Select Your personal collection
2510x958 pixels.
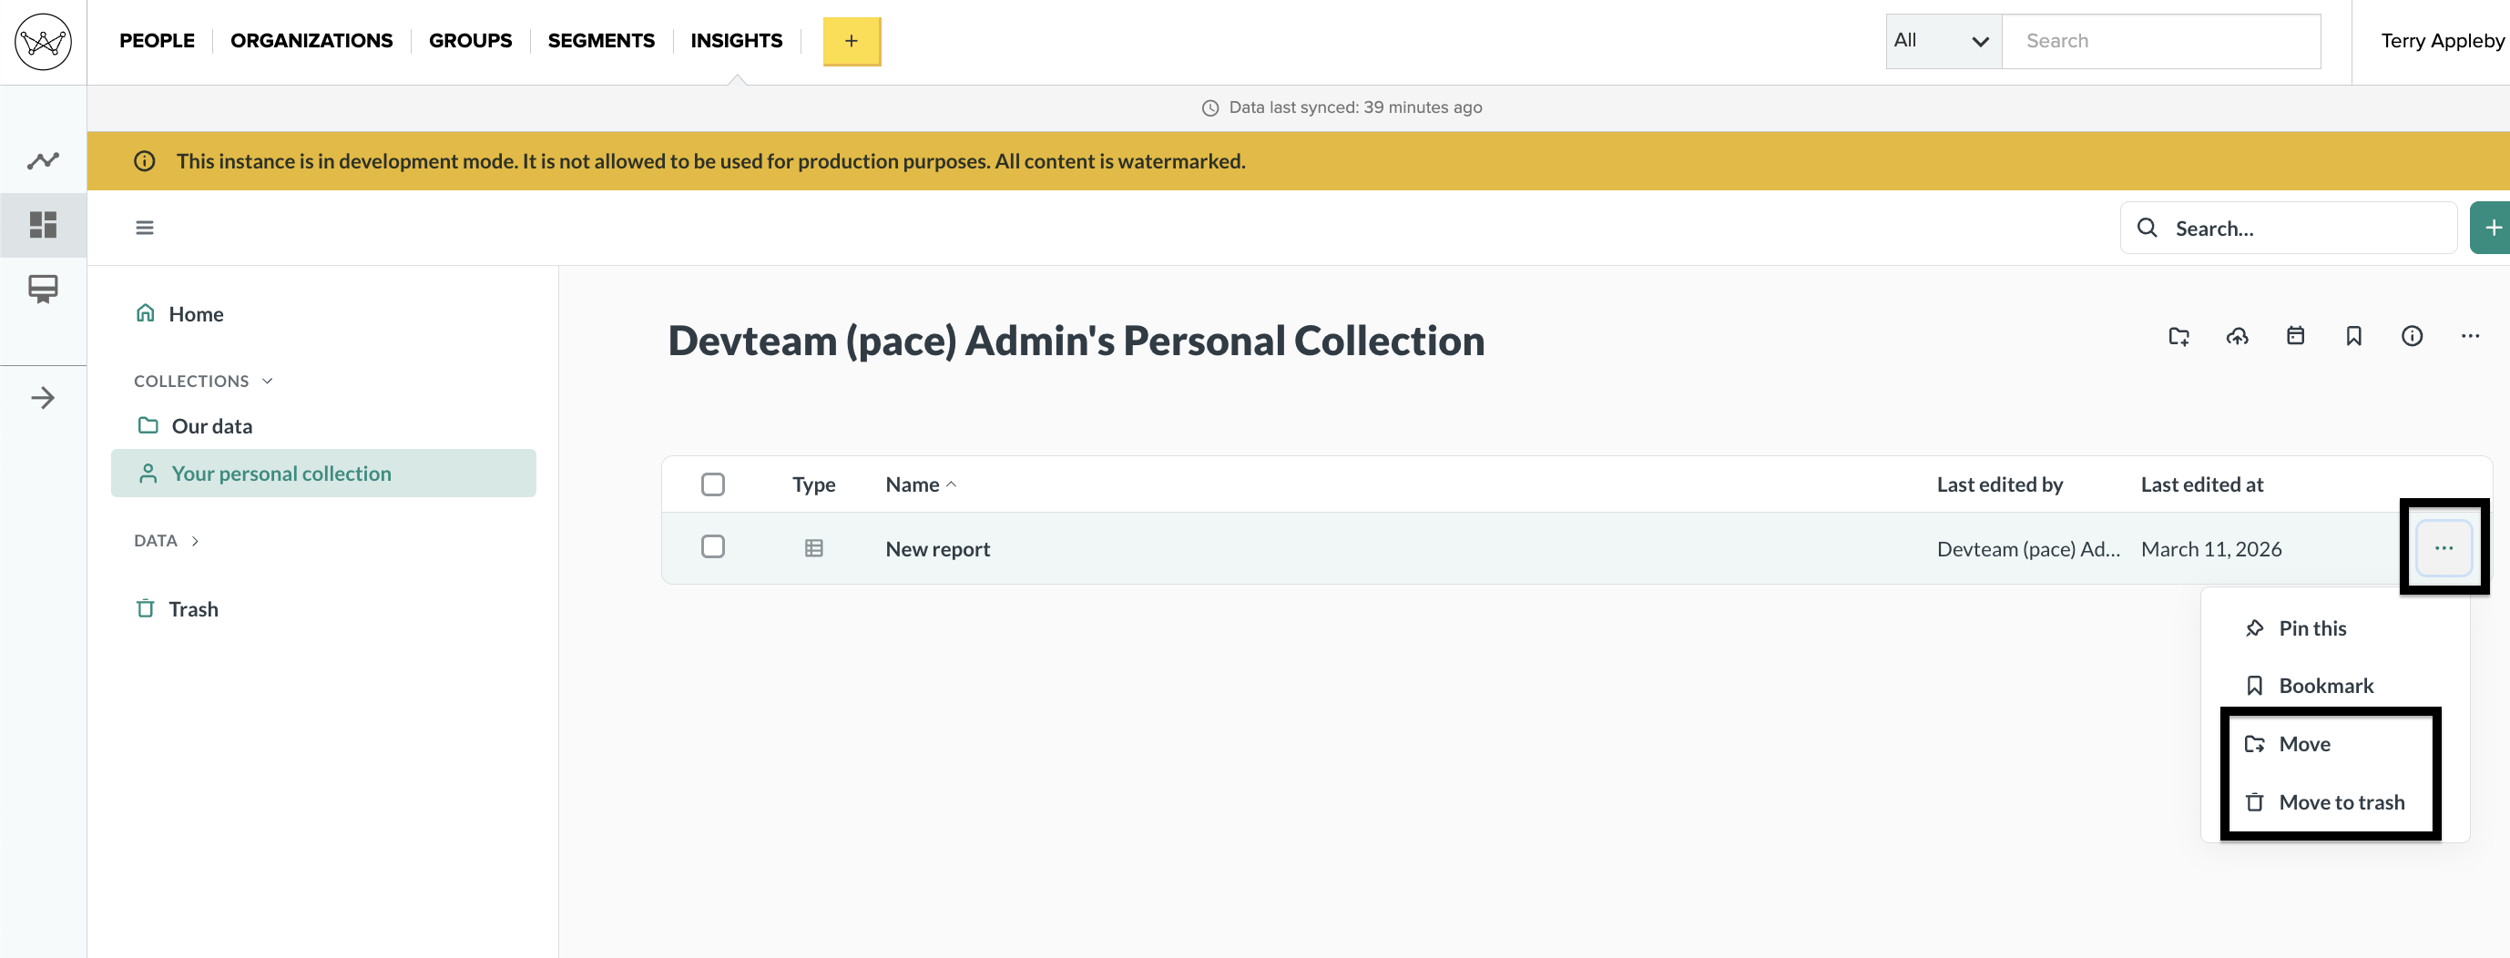click(323, 474)
